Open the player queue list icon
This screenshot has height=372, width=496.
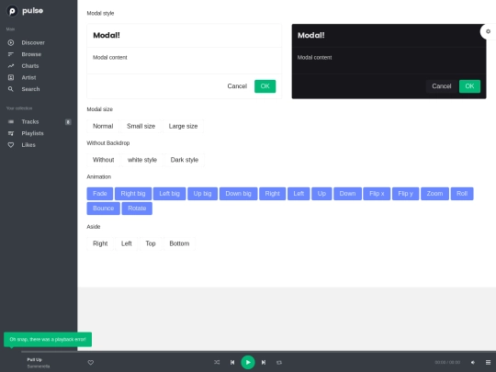[x=488, y=363]
